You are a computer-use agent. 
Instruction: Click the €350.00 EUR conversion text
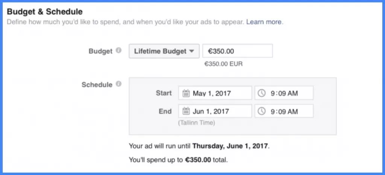tap(223, 64)
